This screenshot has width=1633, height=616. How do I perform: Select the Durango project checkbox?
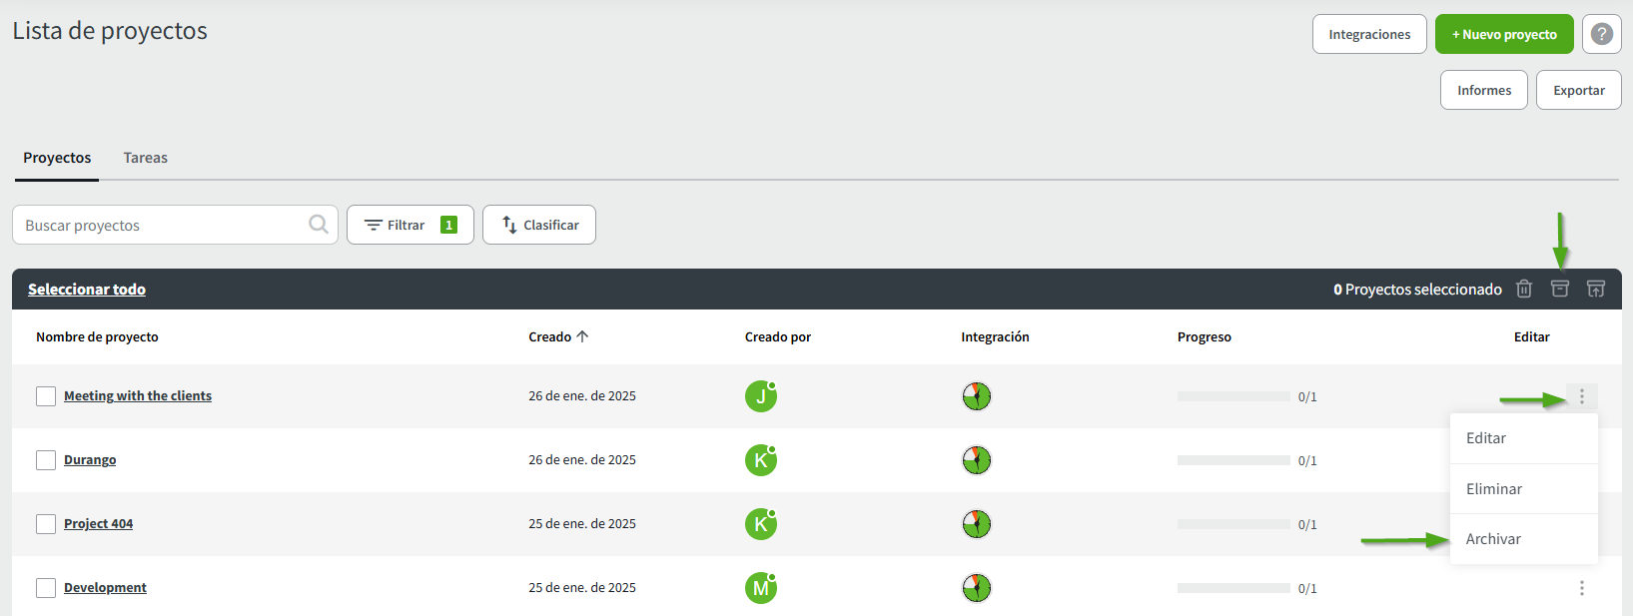[46, 460]
